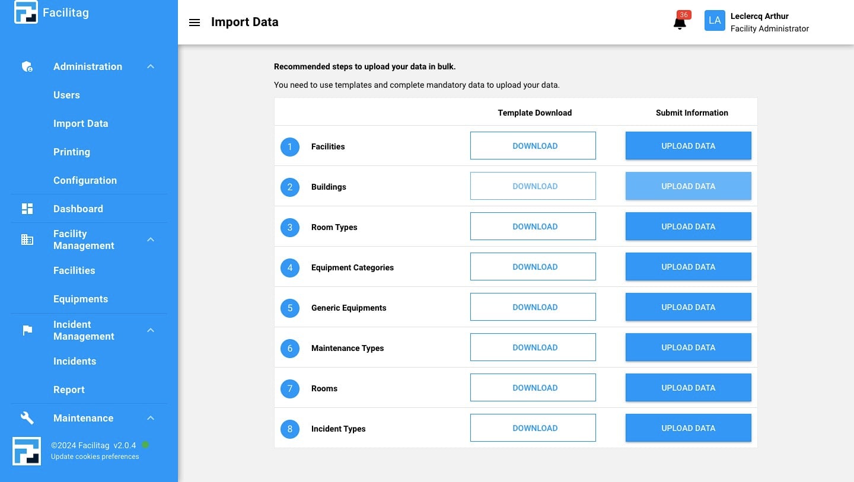Viewport: 854px width, 482px height.
Task: Click the LA user avatar
Action: pos(715,20)
